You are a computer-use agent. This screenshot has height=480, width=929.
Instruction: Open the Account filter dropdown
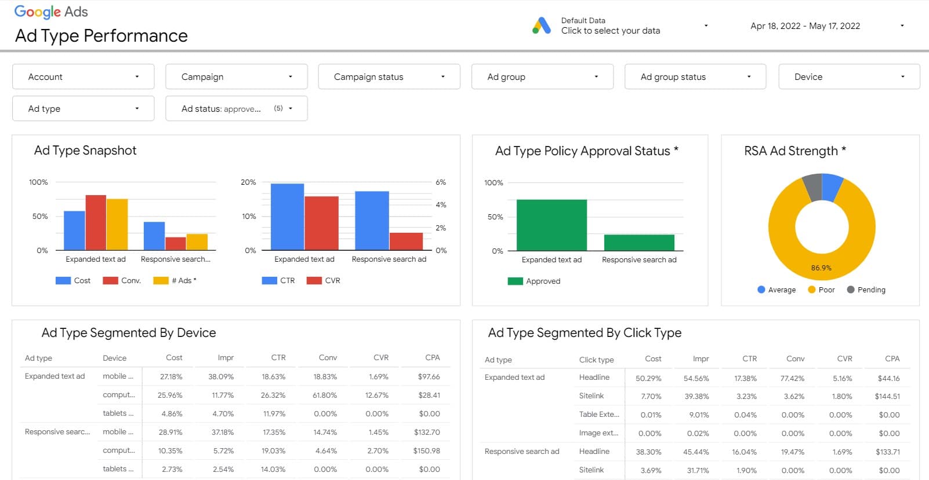83,77
